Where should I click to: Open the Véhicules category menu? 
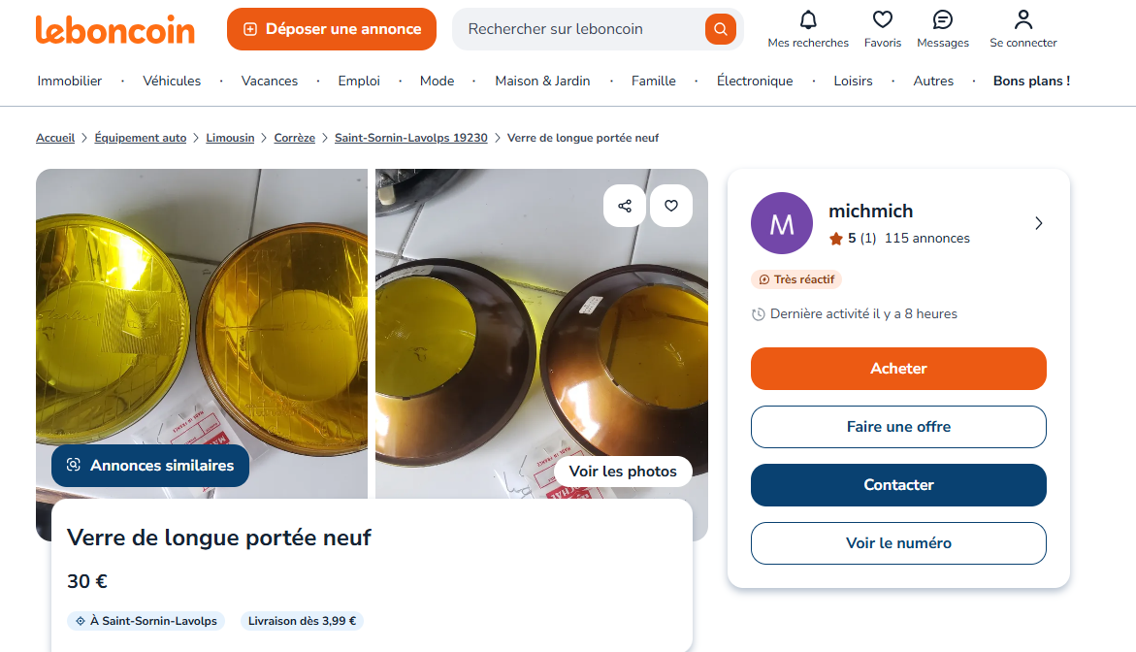click(x=172, y=81)
